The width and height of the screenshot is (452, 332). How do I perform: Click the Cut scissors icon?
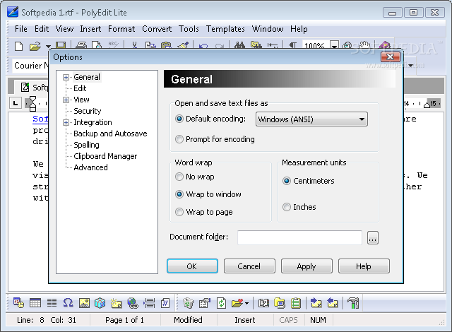pos(134,45)
